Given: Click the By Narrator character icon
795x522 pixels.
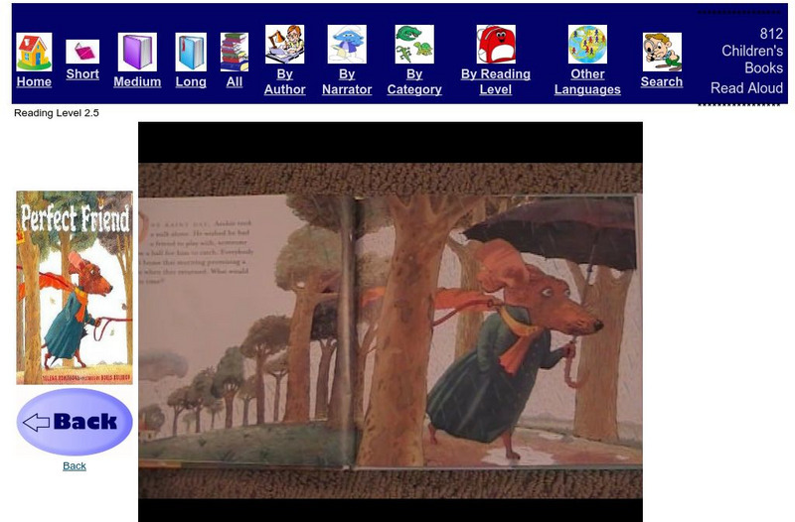Looking at the screenshot, I should point(347,45).
